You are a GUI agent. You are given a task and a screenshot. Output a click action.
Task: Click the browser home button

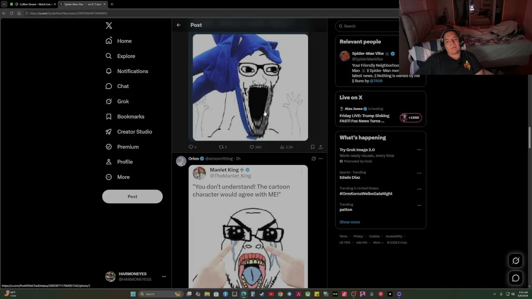pyautogui.click(x=19, y=13)
